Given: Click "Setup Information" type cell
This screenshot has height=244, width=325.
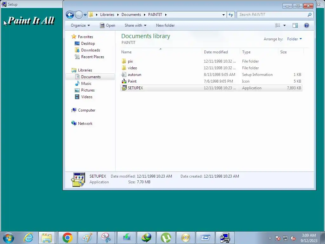Looking at the screenshot, I should click(x=257, y=75).
